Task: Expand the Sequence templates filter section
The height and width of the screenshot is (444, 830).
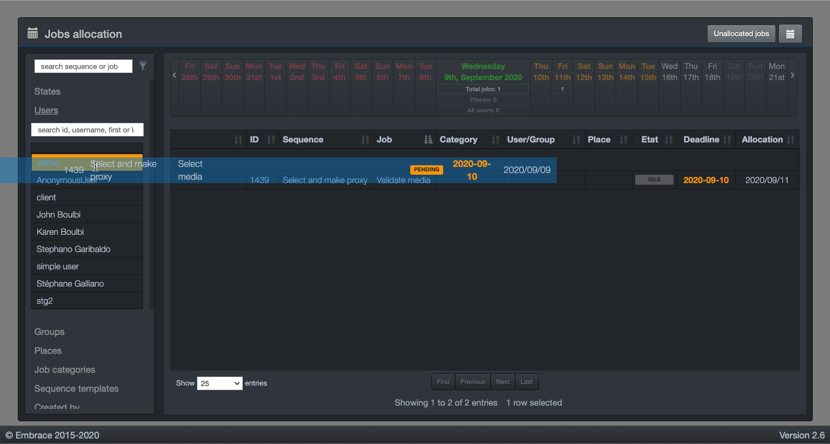Action: (76, 388)
